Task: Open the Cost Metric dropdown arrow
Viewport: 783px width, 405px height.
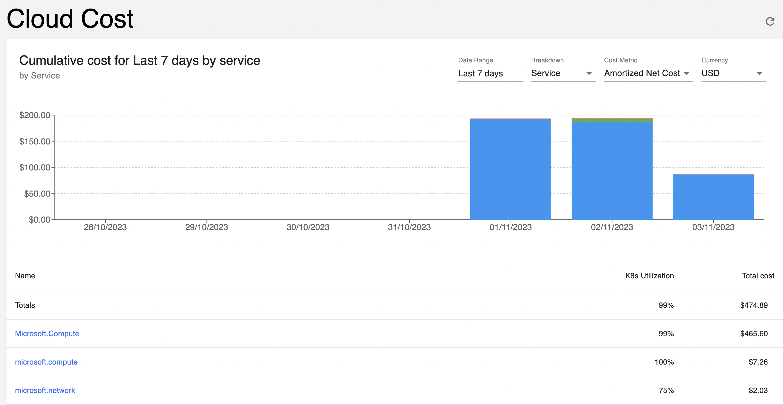Action: pos(687,73)
